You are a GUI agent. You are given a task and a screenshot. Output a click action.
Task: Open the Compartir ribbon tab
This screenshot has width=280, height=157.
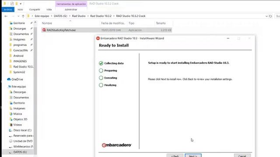click(35, 10)
